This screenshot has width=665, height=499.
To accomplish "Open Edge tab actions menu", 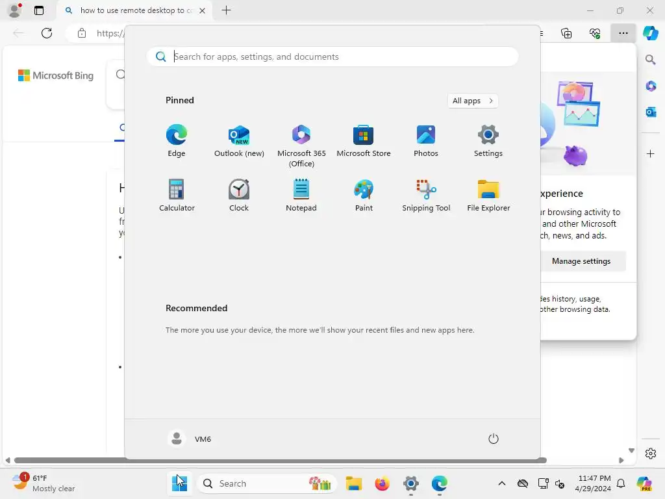I will pos(38,10).
